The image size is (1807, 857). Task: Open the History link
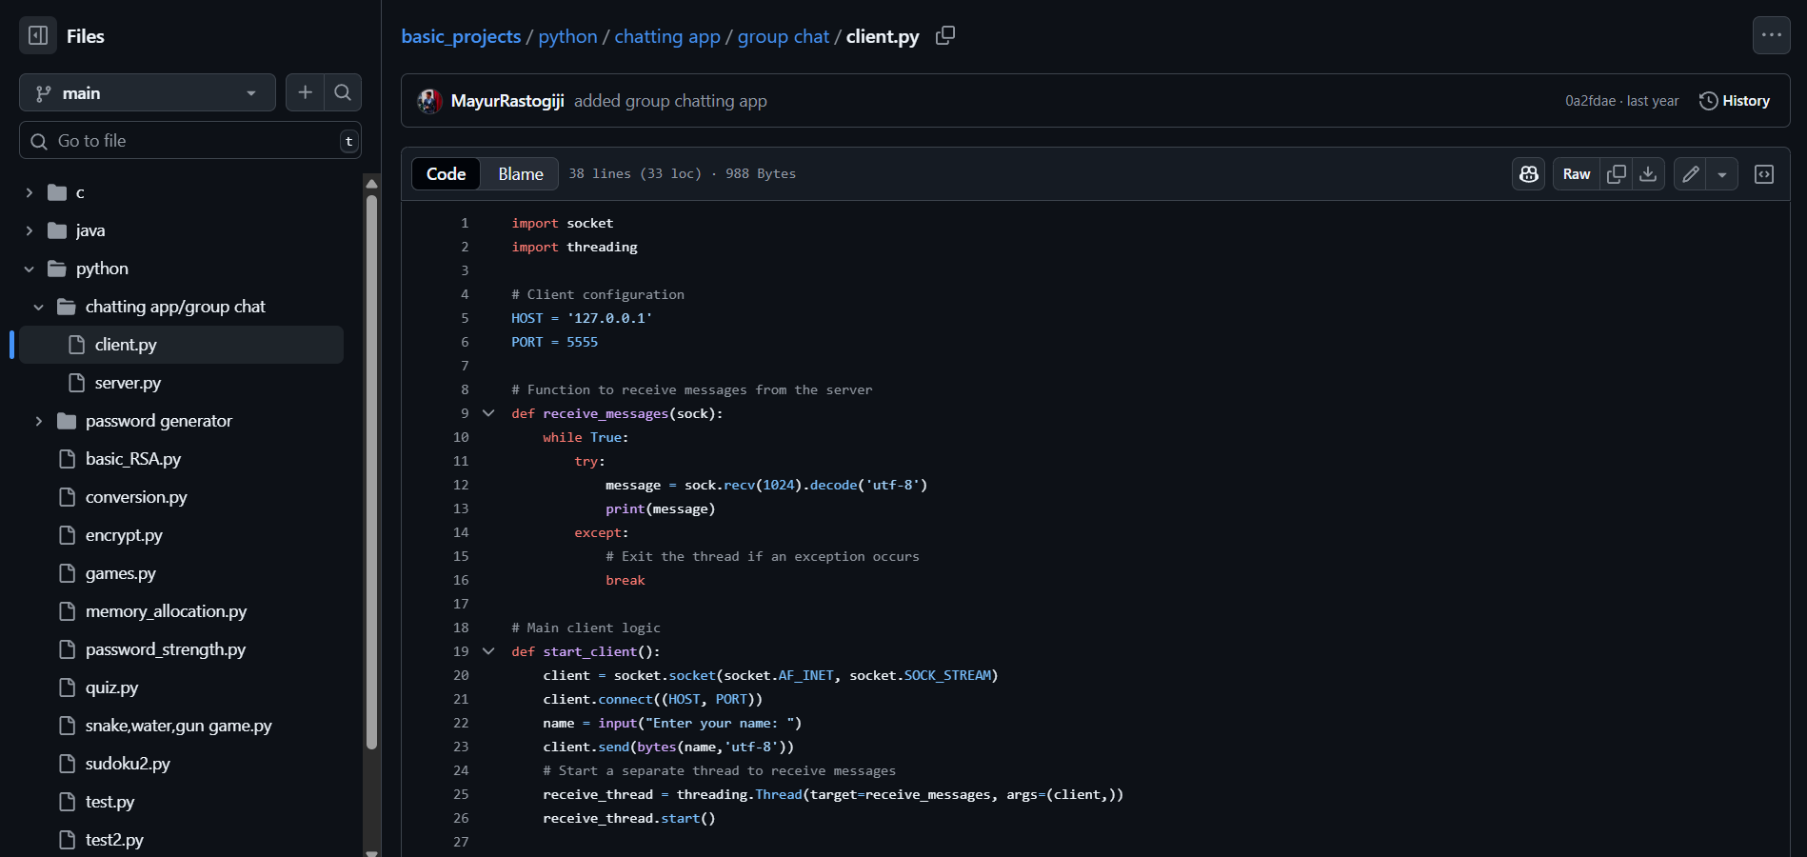pyautogui.click(x=1735, y=101)
